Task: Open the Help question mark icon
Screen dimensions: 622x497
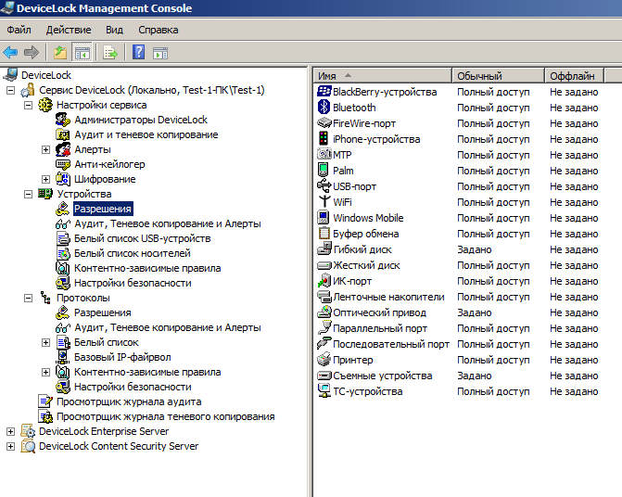Action: click(138, 52)
